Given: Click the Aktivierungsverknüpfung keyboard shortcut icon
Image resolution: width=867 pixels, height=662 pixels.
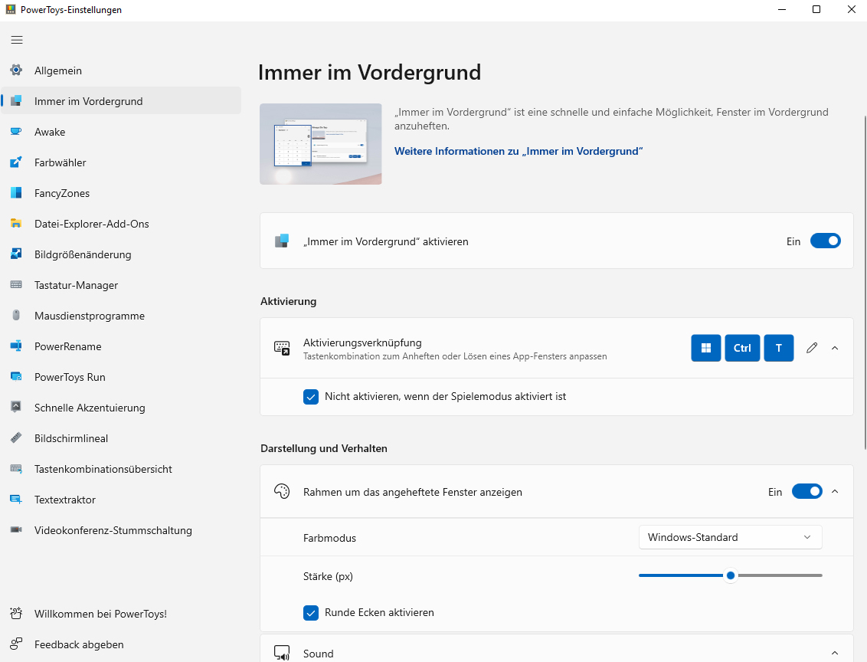Looking at the screenshot, I should pos(282,348).
